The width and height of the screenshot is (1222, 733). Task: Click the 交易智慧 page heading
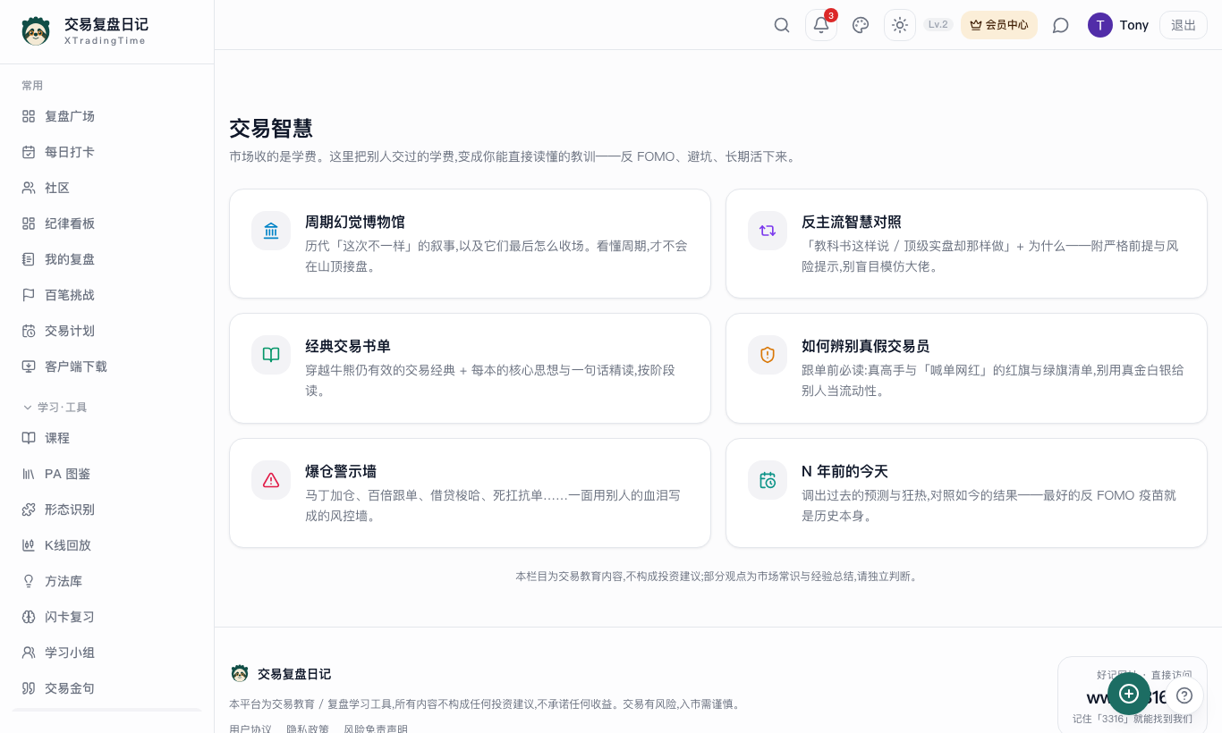(271, 128)
